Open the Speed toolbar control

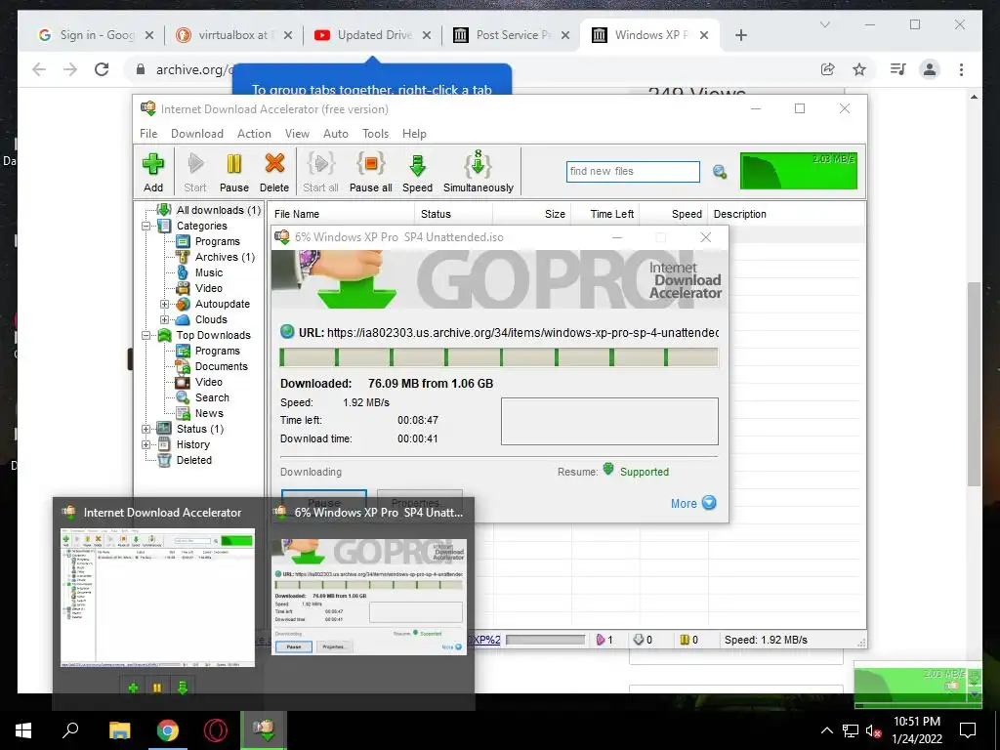[x=417, y=172]
